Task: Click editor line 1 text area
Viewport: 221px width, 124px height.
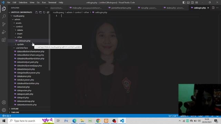Action: point(130,15)
